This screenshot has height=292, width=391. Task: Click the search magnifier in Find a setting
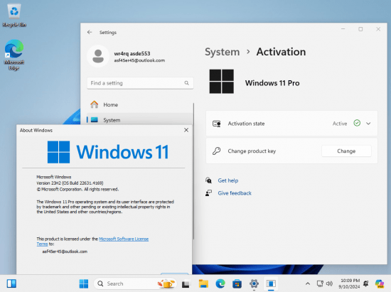point(186,83)
